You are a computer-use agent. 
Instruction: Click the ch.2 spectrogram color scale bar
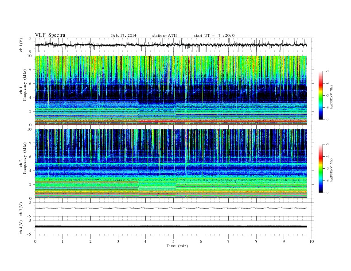pyautogui.click(x=320, y=168)
